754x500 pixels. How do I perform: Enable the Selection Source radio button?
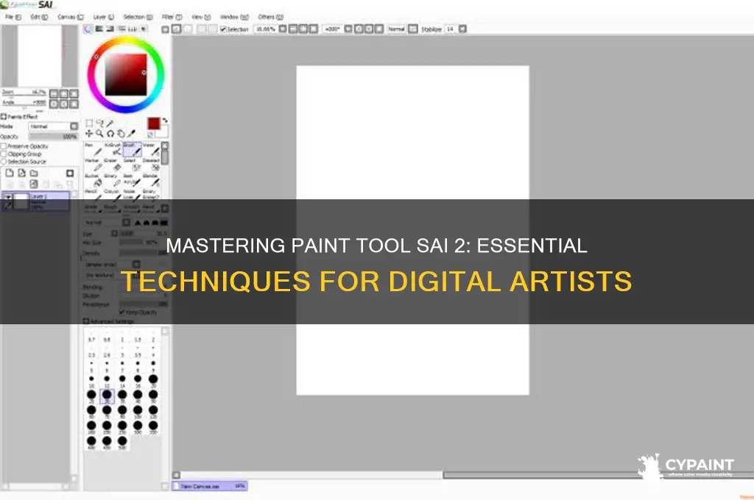4,161
